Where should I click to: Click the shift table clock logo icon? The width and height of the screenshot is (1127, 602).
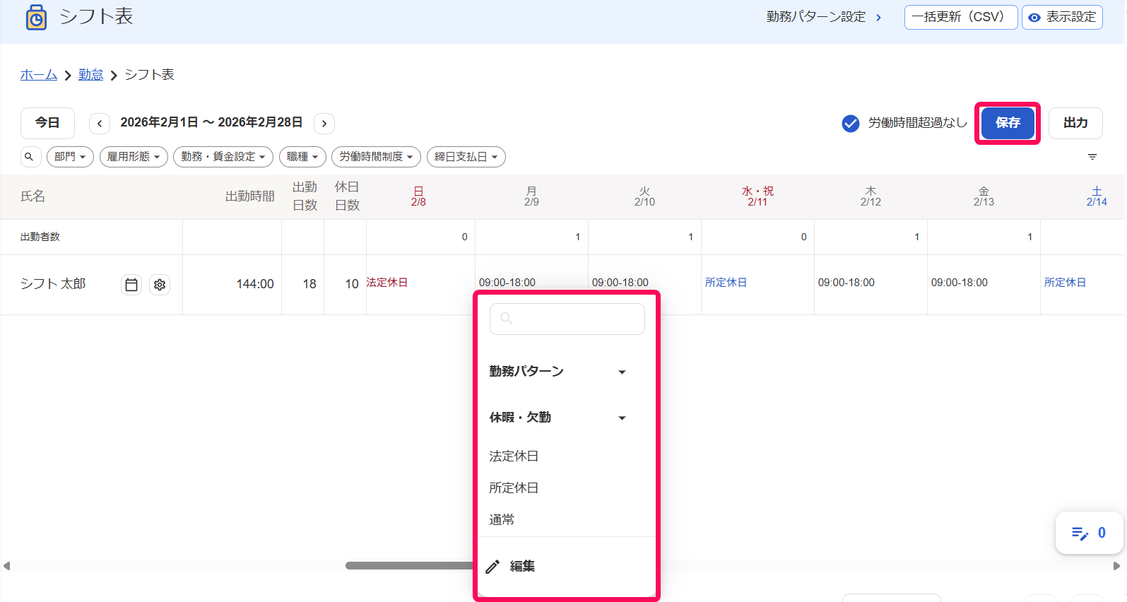point(36,17)
